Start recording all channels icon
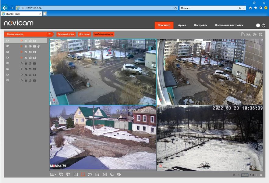 [97, 174]
